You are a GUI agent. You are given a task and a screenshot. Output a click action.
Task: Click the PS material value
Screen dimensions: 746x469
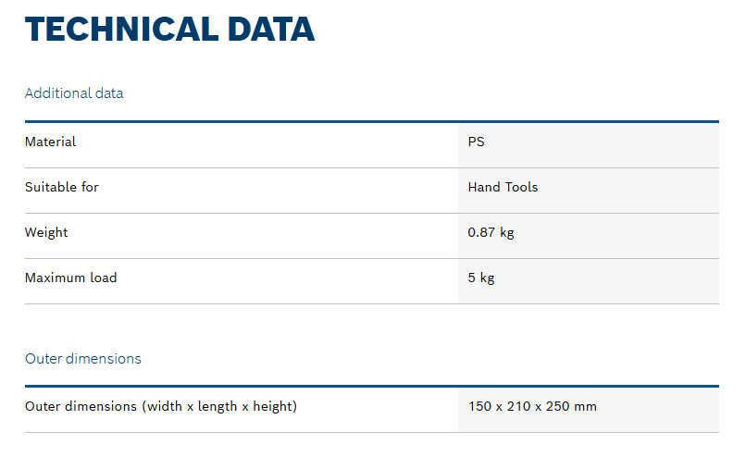point(476,142)
